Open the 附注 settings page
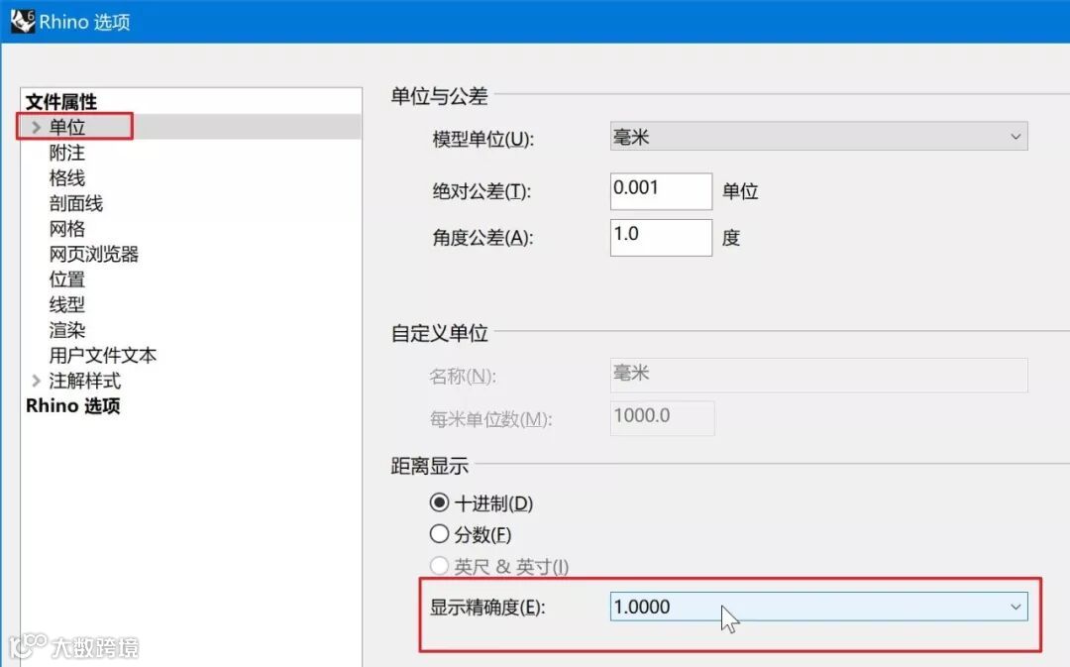The width and height of the screenshot is (1070, 667). click(x=67, y=153)
